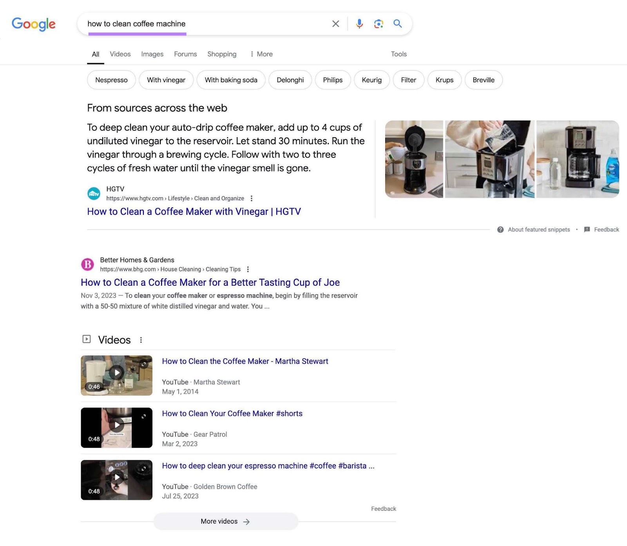Click the Google logo

[34, 24]
